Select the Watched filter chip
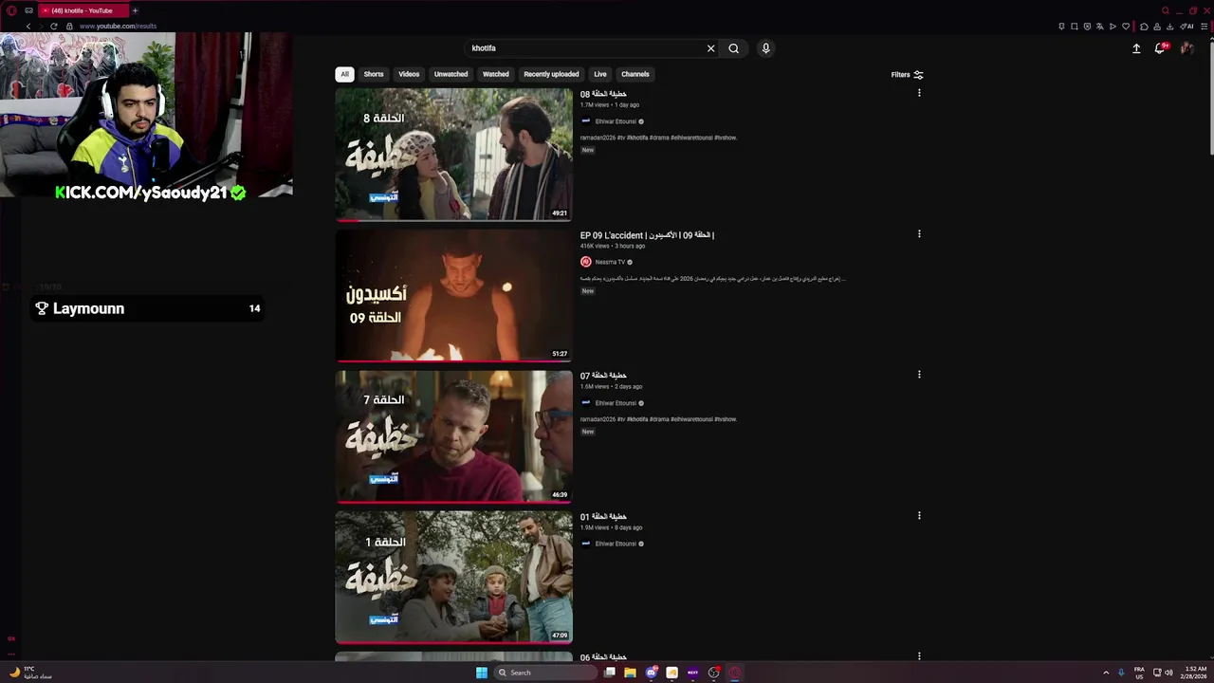The width and height of the screenshot is (1214, 683). (495, 74)
